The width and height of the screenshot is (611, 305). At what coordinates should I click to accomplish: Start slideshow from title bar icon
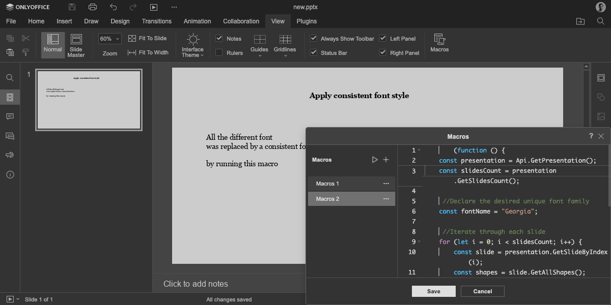click(154, 7)
